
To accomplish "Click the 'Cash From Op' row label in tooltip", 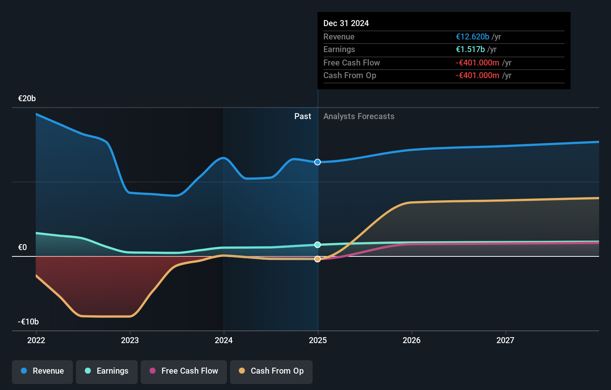I will coord(350,75).
